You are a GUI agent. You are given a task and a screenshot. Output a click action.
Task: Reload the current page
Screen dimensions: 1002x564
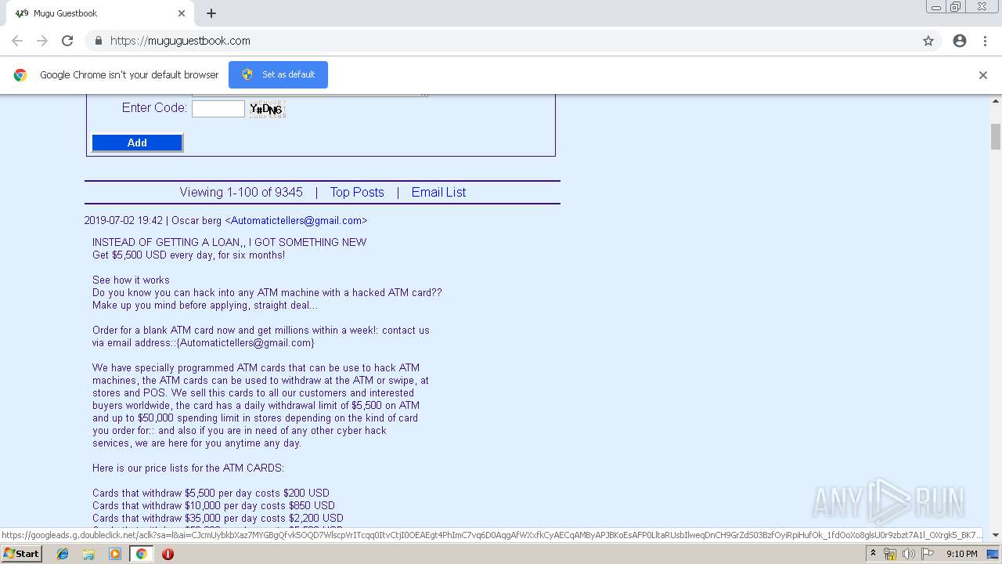67,41
